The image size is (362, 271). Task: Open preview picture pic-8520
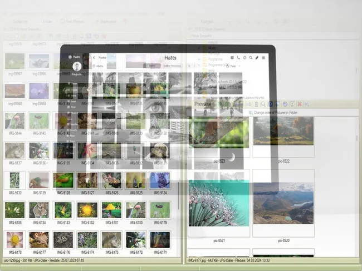click(x=283, y=203)
